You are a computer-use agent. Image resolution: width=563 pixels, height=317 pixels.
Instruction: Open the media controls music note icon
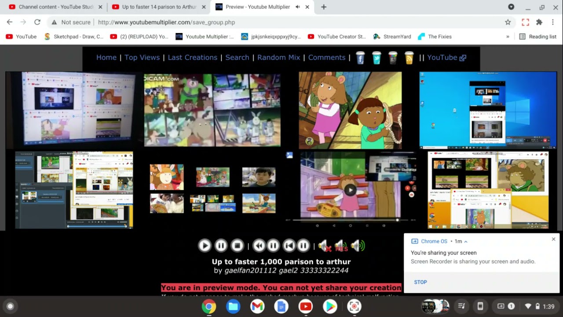coord(461,306)
